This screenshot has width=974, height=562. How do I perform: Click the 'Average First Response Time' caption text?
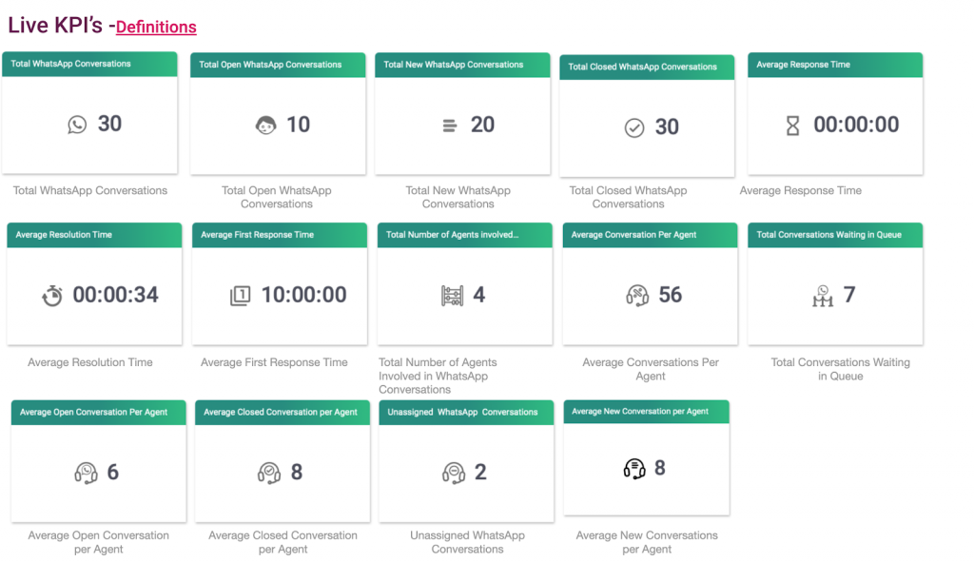point(274,362)
